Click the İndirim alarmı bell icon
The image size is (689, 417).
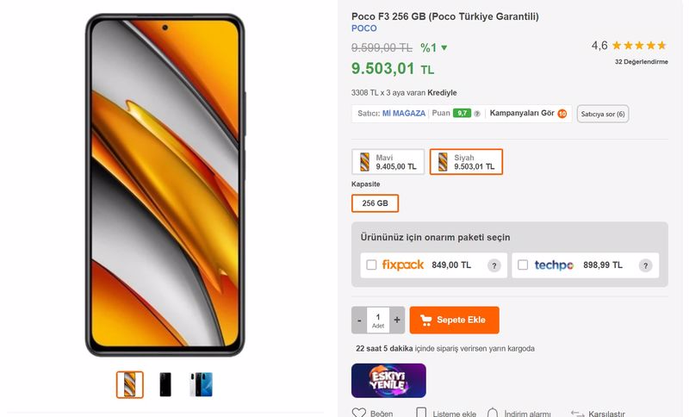click(x=493, y=414)
